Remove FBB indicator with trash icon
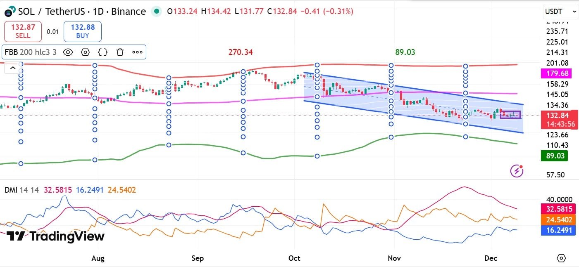 pyautogui.click(x=120, y=52)
